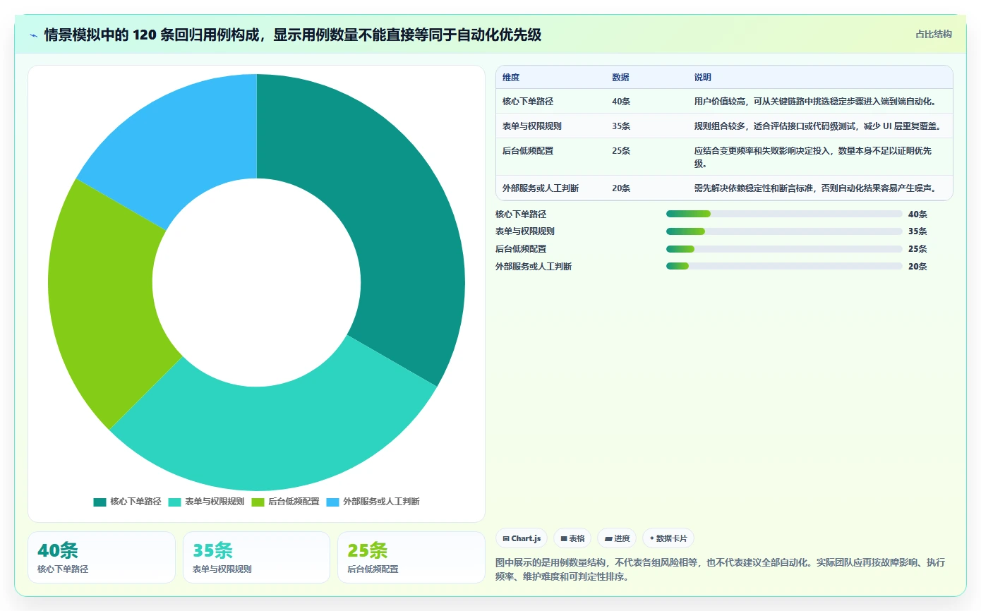Toggle 外部服务或人工判断 legend item under chart
The width and height of the screenshot is (981, 611).
click(373, 502)
